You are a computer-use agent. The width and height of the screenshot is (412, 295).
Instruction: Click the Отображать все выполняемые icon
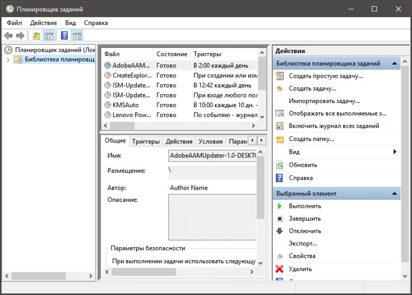pos(280,113)
